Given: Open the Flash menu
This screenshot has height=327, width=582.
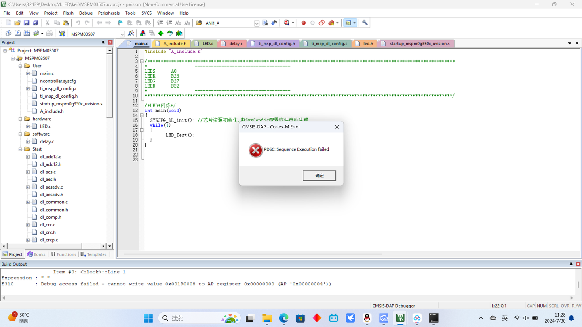Looking at the screenshot, I should pos(68,13).
